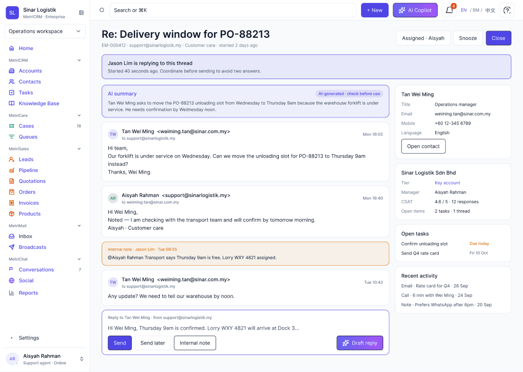The height and width of the screenshot is (372, 523).
Task: Open the Rate card for Q4 email activity
Action: [x=435, y=286]
